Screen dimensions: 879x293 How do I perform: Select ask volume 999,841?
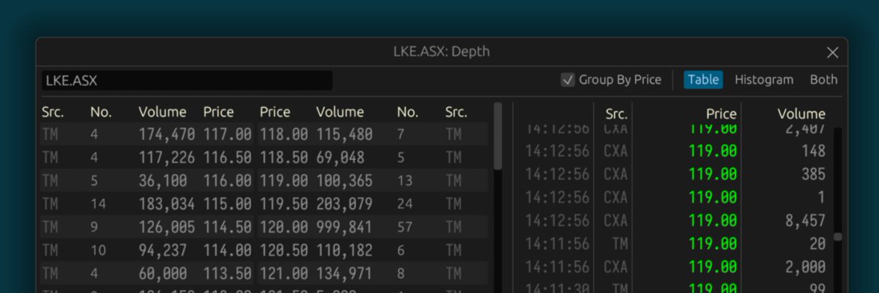tap(344, 227)
